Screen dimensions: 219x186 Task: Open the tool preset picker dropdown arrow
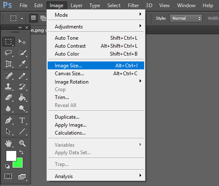pos(22,18)
